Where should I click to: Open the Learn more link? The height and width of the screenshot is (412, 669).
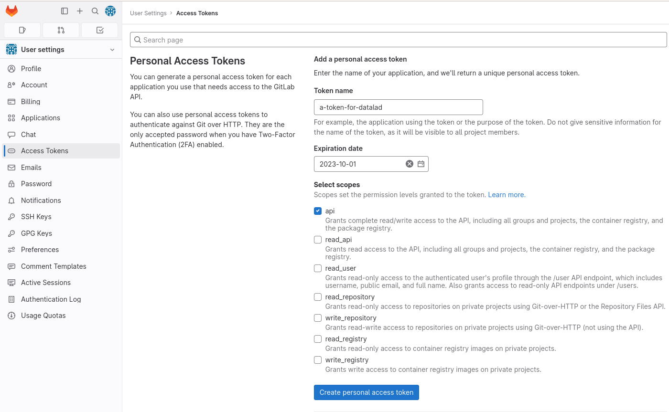click(x=507, y=195)
